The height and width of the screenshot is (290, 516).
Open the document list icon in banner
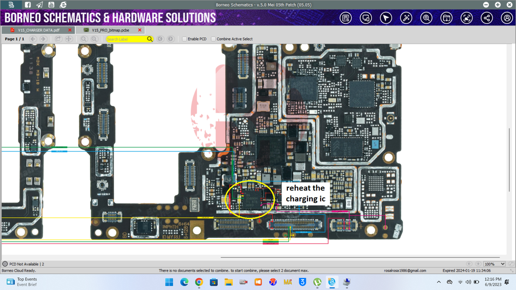(x=345, y=18)
